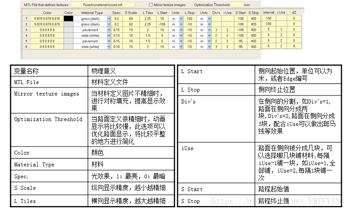The height and width of the screenshot is (210, 349).
Task: Click the 'Mirror texture images' description table cell
Action: tap(131, 100)
